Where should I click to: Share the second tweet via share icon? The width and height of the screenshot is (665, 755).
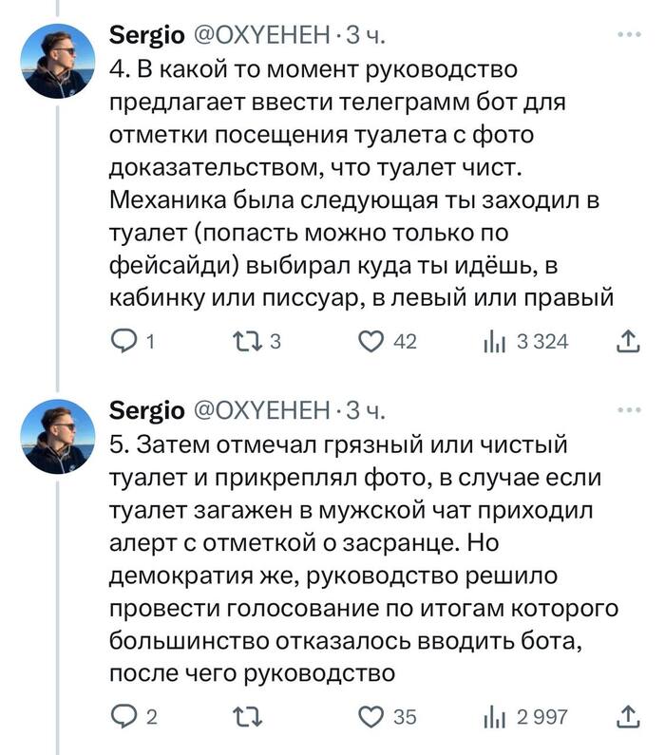click(x=628, y=716)
